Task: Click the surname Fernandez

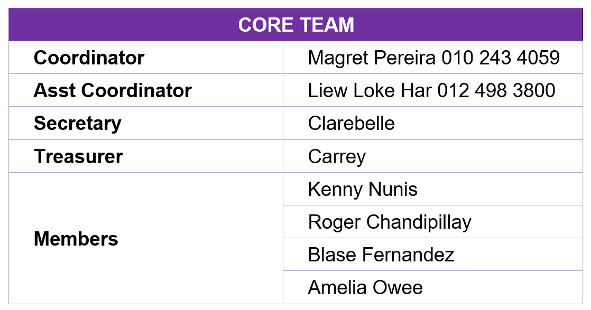Action: coord(408,255)
